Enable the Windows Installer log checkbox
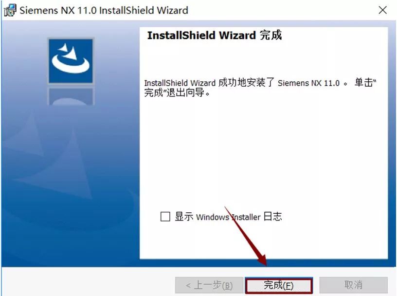 pyautogui.click(x=165, y=217)
